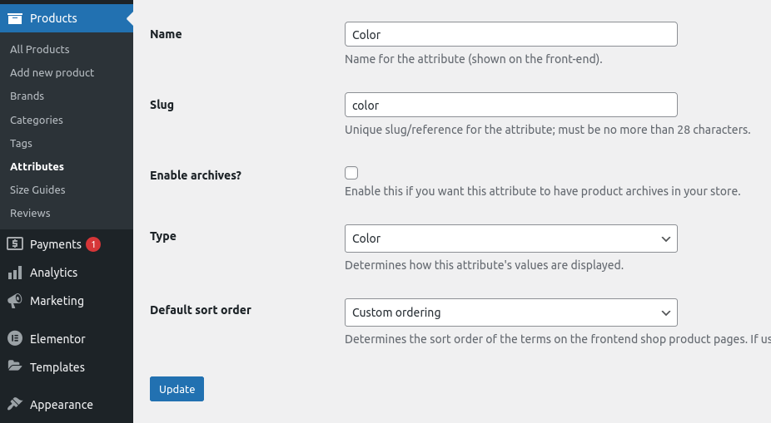Open the Reviews submenu item

[30, 213]
